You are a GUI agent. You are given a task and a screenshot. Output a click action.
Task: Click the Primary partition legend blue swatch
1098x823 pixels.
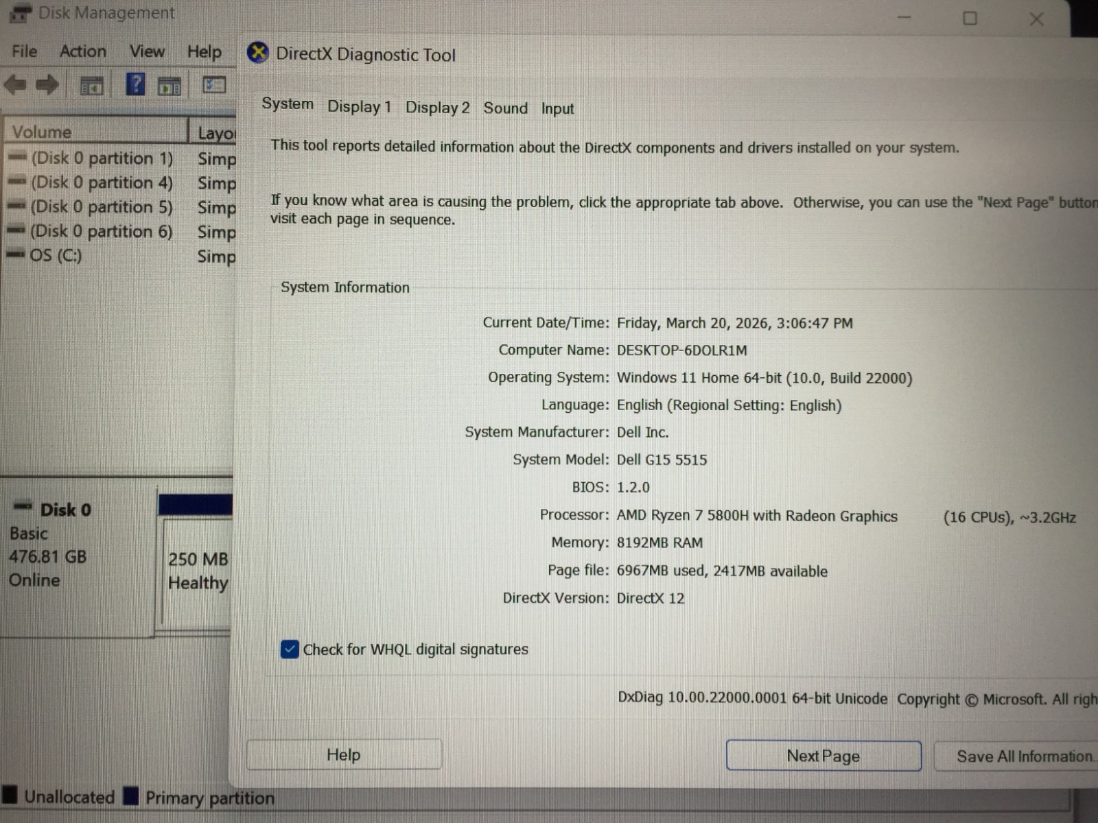[x=131, y=796]
